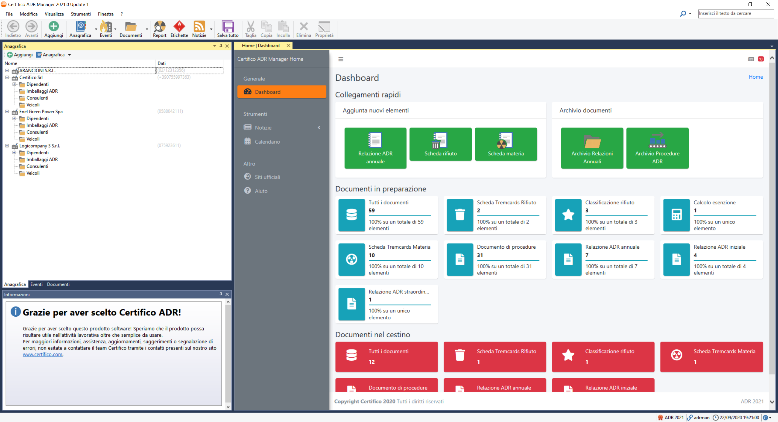Switch to the Eventi bottom tab
The width and height of the screenshot is (778, 422).
point(36,284)
